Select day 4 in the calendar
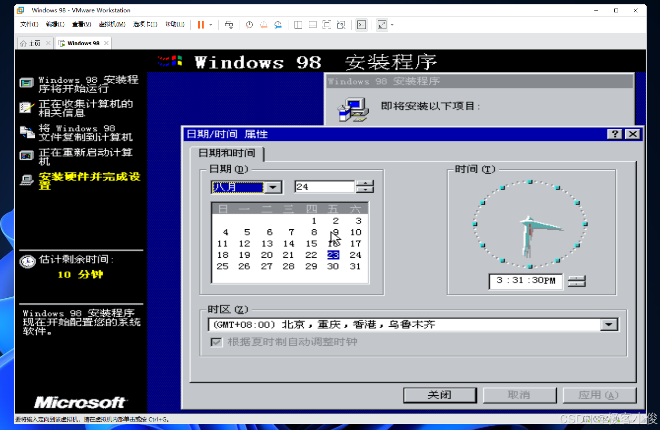Screen dimensions: 660x430 226,232
